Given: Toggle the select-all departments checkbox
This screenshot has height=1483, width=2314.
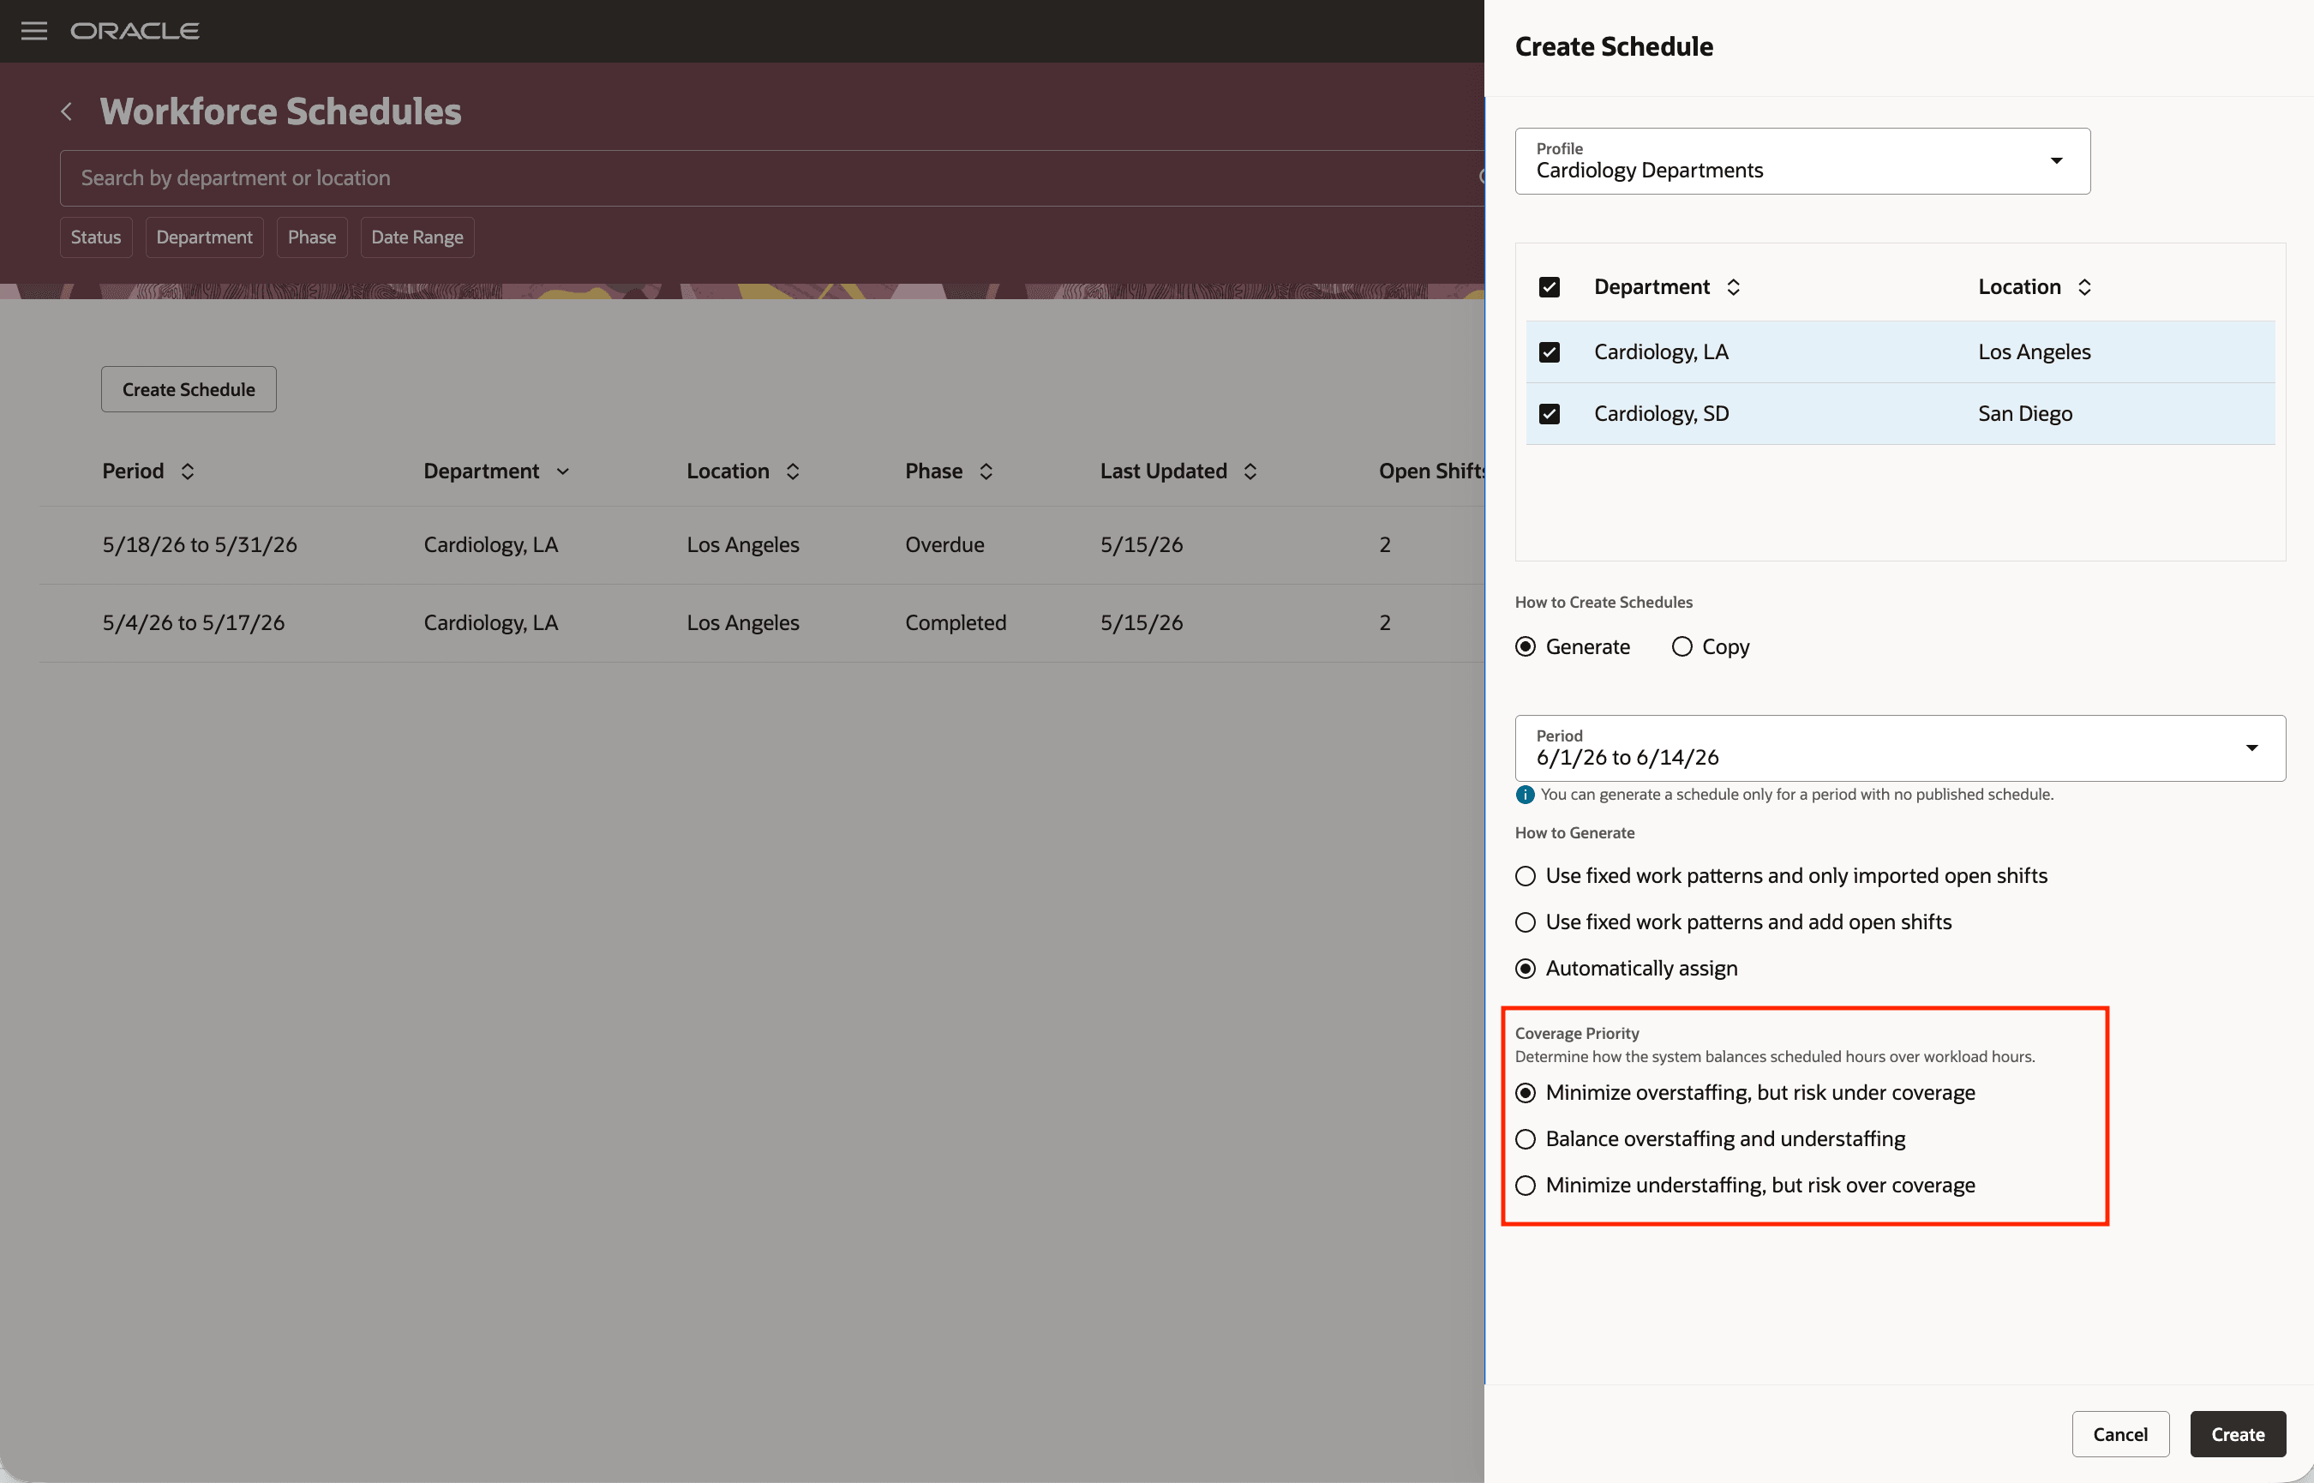Looking at the screenshot, I should [x=1549, y=287].
